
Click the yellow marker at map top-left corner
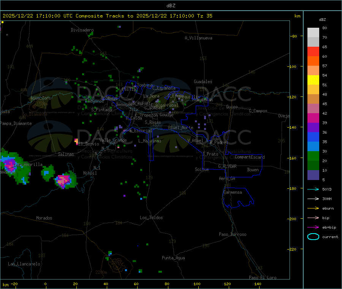tap(2, 22)
